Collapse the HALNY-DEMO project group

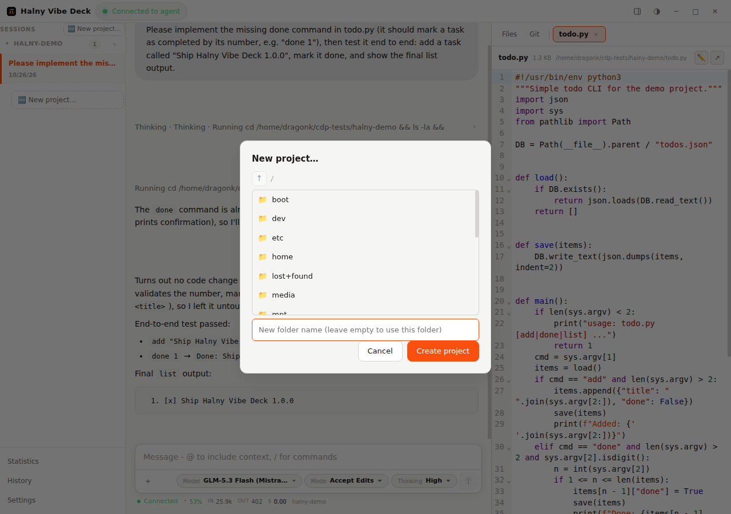[7, 43]
